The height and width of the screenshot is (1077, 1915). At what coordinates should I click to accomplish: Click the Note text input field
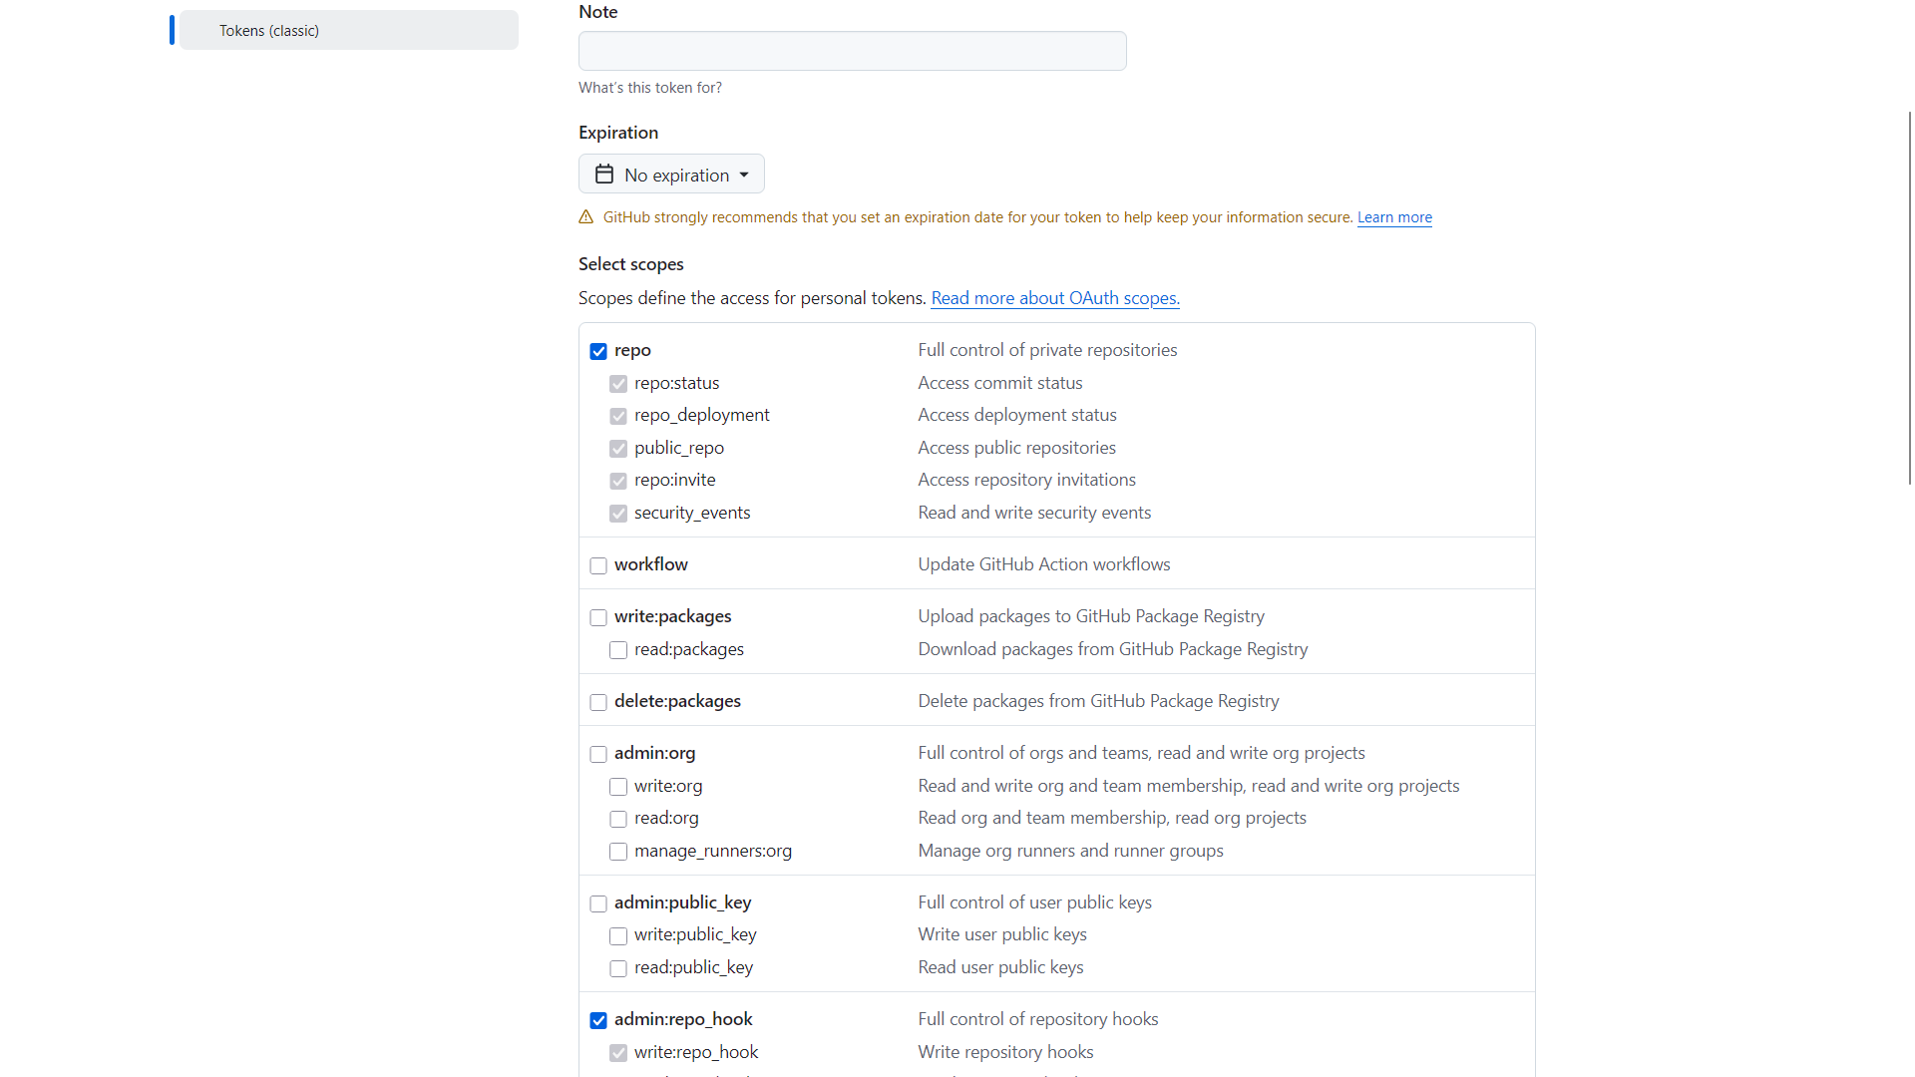852,51
